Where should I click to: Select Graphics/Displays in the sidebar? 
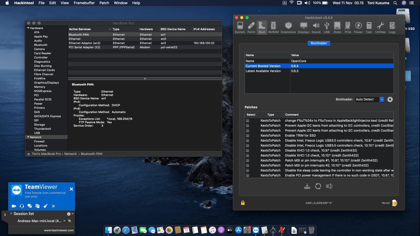point(46,83)
